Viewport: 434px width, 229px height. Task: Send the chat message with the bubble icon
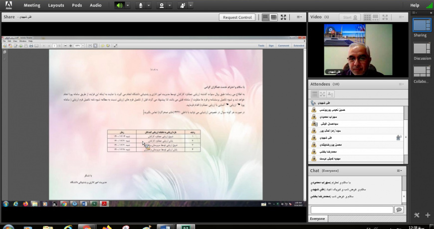[399, 210]
